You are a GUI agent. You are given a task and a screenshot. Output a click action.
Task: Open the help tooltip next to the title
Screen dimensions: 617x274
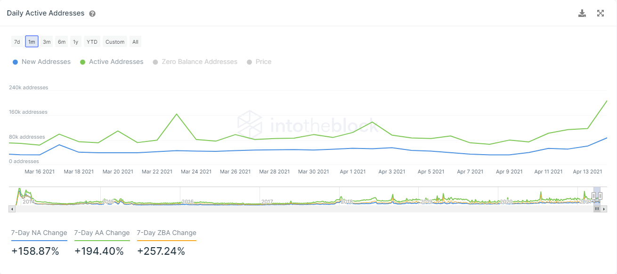(x=92, y=14)
